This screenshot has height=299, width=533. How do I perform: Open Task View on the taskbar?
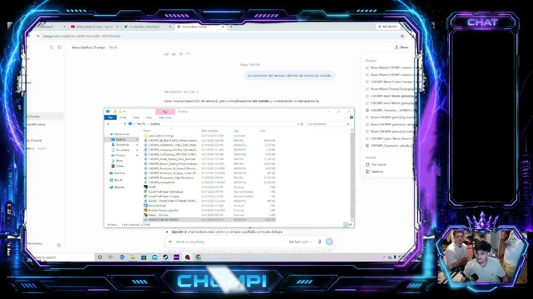pyautogui.click(x=110, y=257)
